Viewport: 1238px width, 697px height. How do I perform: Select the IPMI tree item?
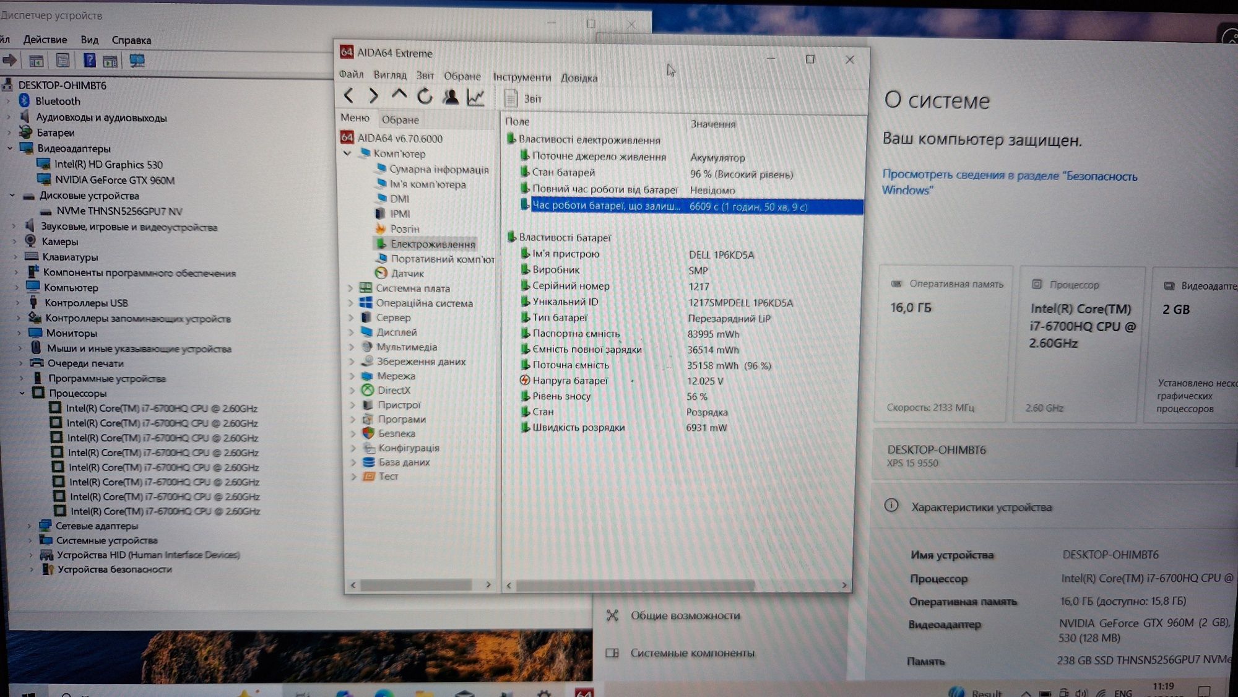pyautogui.click(x=393, y=214)
